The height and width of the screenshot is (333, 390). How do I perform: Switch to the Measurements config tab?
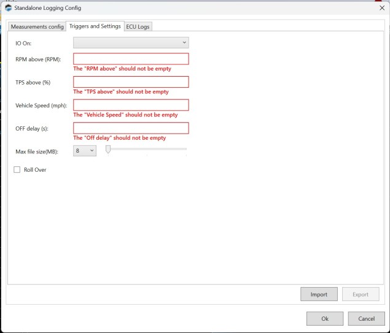[37, 27]
